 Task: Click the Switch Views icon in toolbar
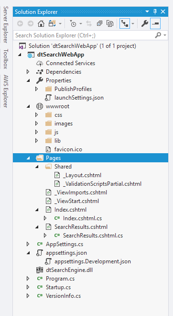[52, 23]
